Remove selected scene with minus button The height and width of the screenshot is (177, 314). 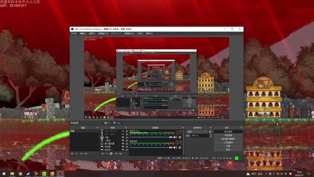click(76, 153)
